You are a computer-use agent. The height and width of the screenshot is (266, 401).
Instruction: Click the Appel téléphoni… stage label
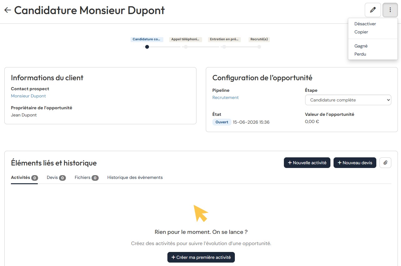[x=185, y=39]
